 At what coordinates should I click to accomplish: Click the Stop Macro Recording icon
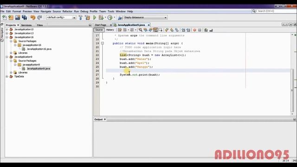coord(200,30)
